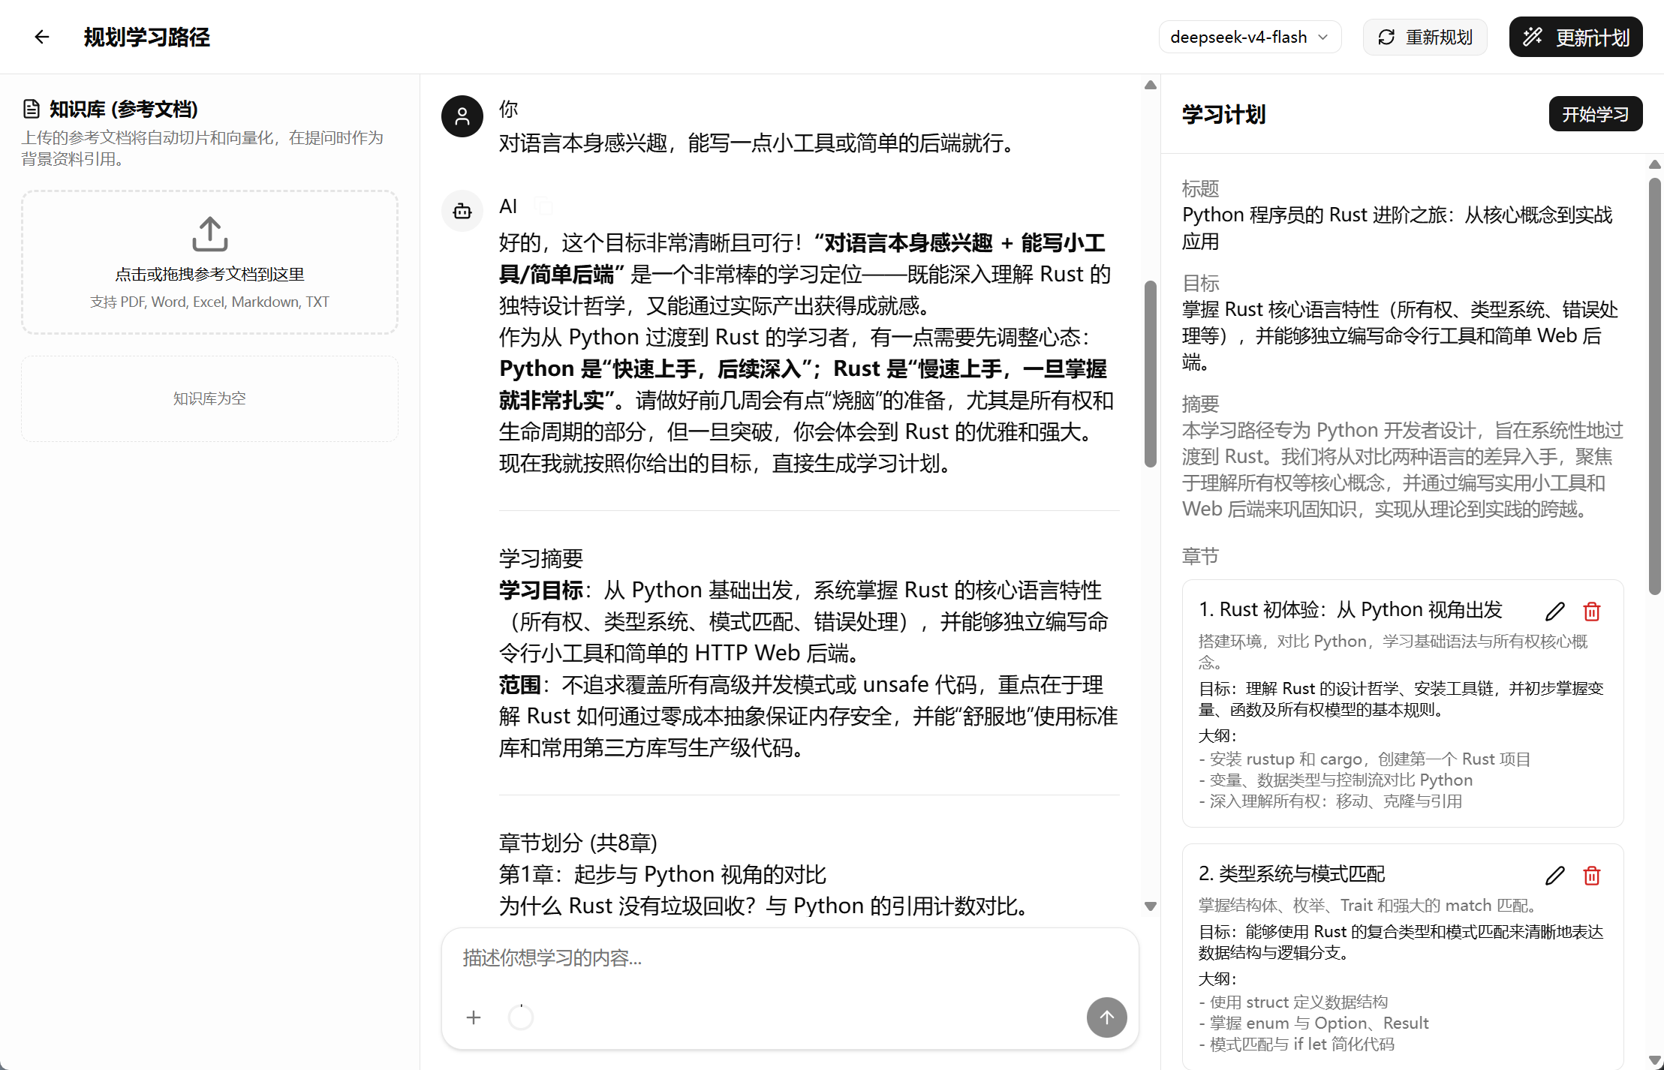Click chapter title 1. Rust 初体验：从 Python 视角出发
This screenshot has width=1664, height=1070.
tap(1350, 609)
